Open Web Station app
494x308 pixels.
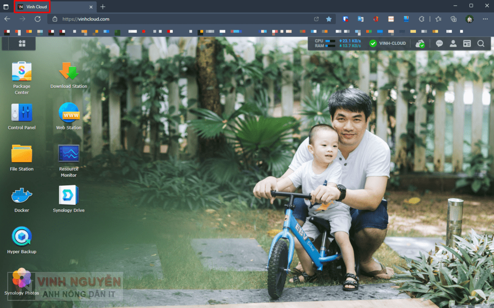69,113
